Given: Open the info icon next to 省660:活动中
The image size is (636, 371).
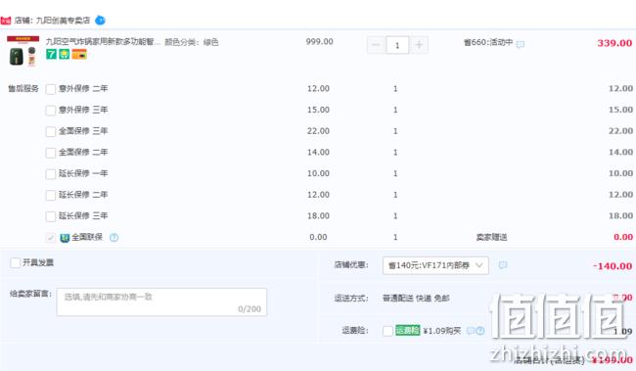Looking at the screenshot, I should coord(521,44).
